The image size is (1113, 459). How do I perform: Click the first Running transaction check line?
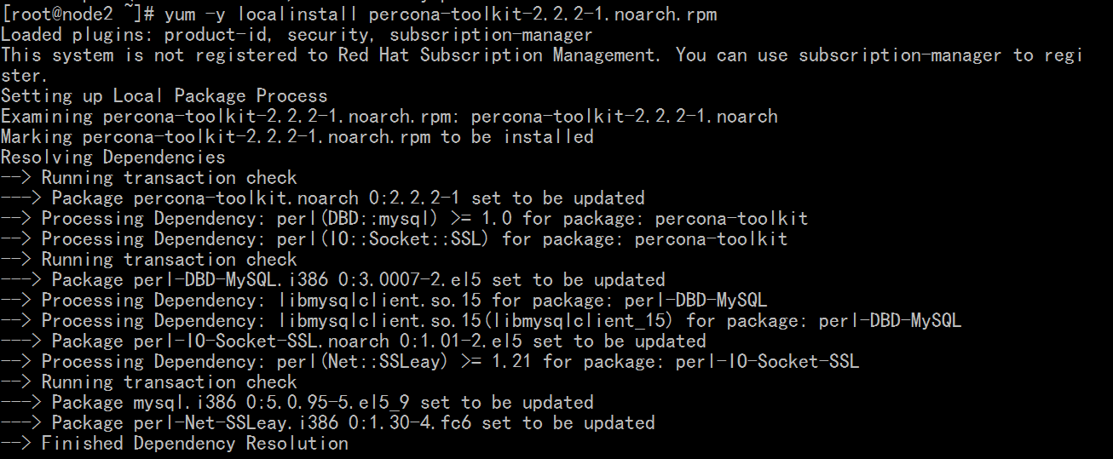click(149, 178)
